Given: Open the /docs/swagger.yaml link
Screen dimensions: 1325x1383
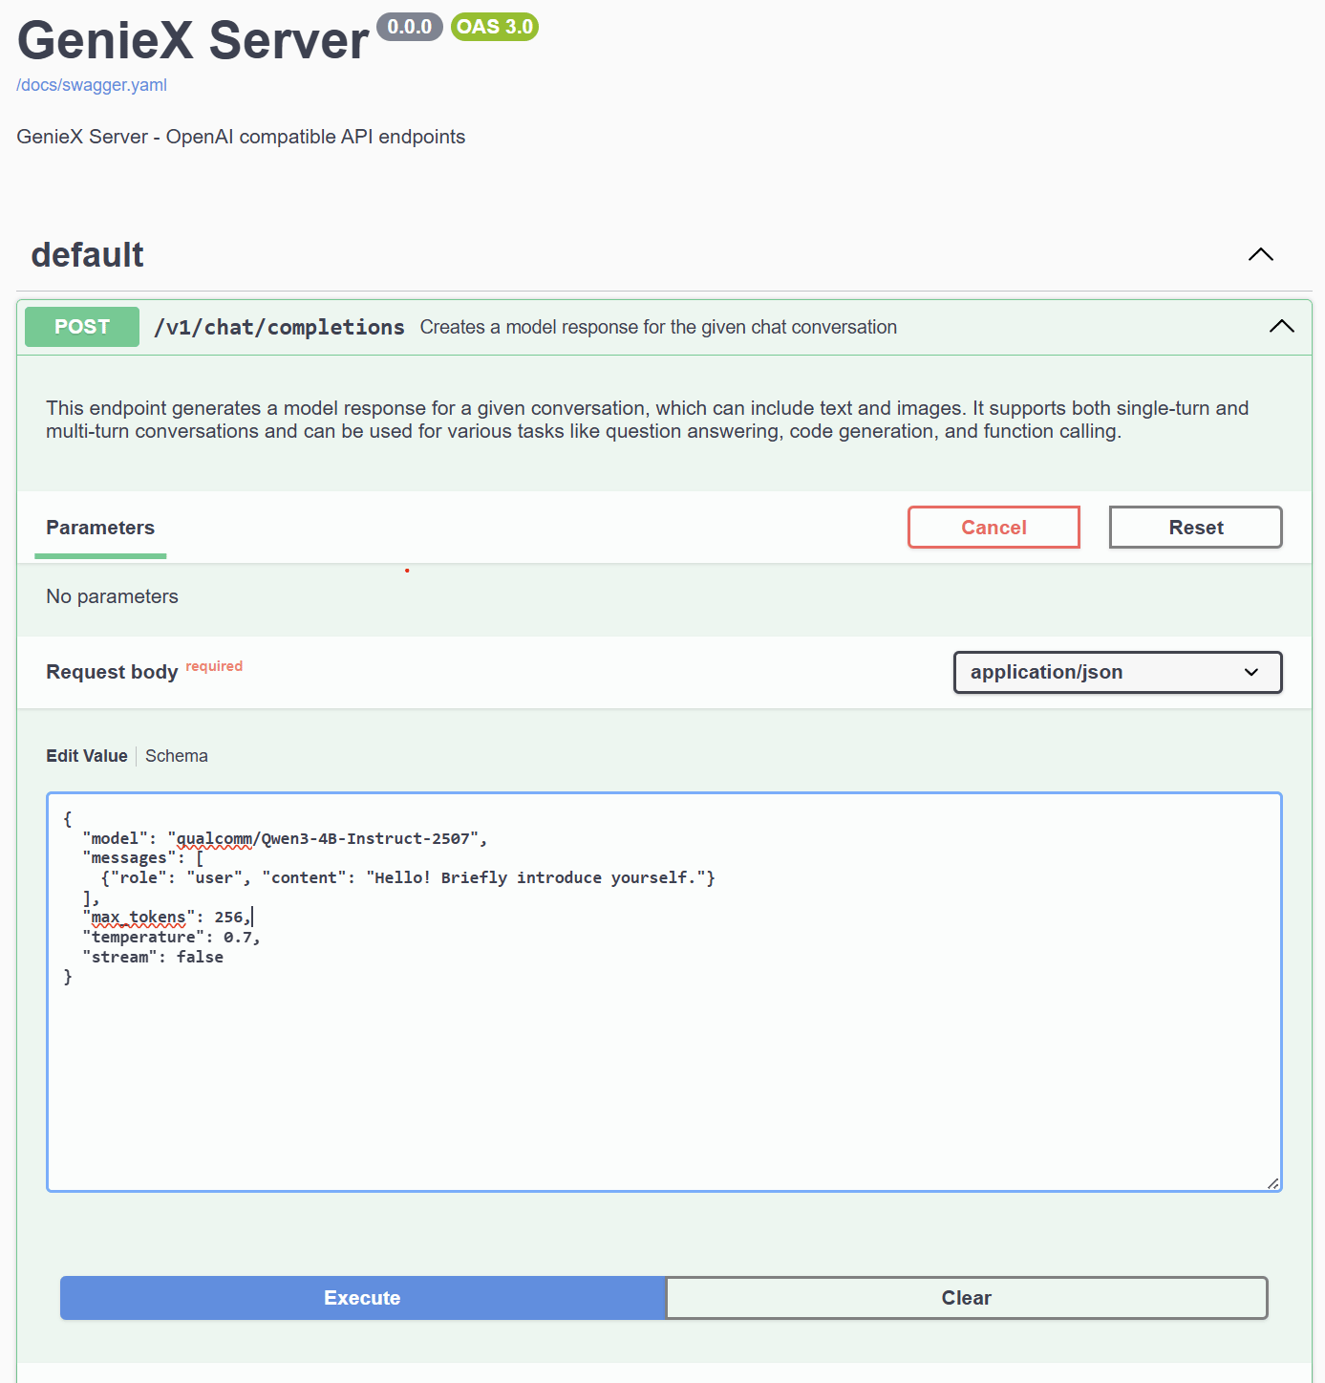Looking at the screenshot, I should coord(92,85).
